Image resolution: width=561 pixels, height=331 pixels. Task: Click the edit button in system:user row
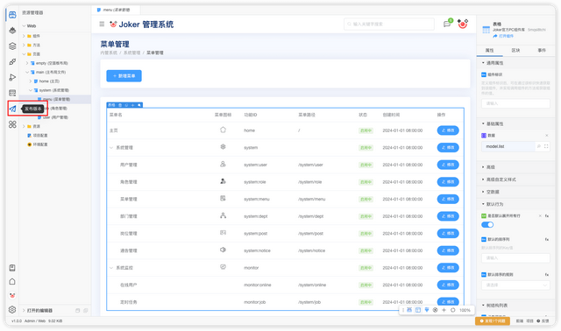pyautogui.click(x=448, y=165)
